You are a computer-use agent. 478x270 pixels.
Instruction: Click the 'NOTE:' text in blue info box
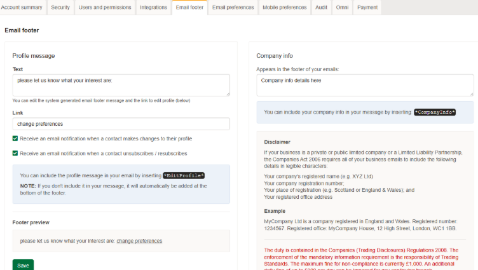28,186
